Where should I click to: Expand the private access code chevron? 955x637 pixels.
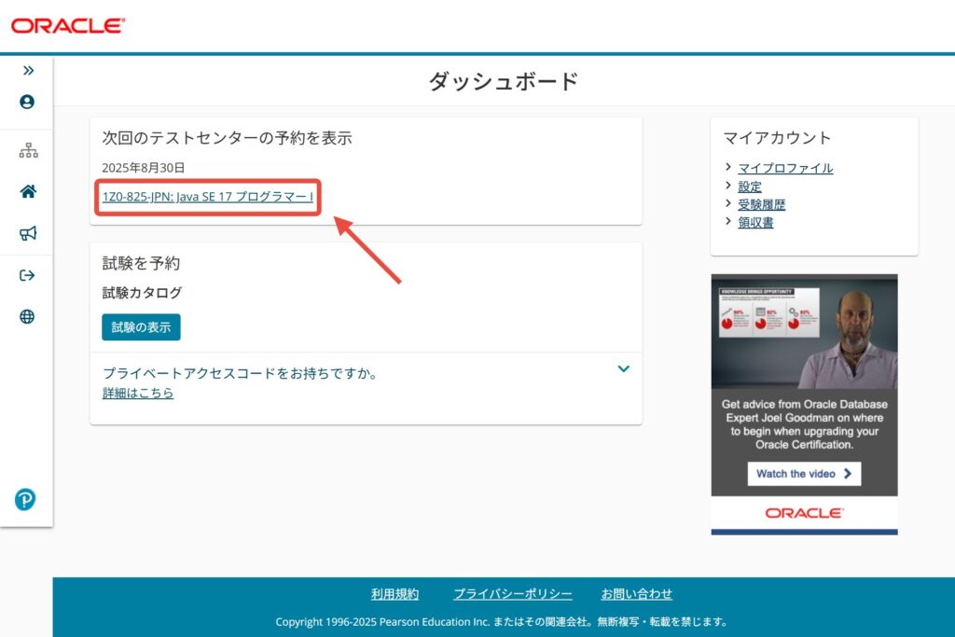pyautogui.click(x=624, y=368)
